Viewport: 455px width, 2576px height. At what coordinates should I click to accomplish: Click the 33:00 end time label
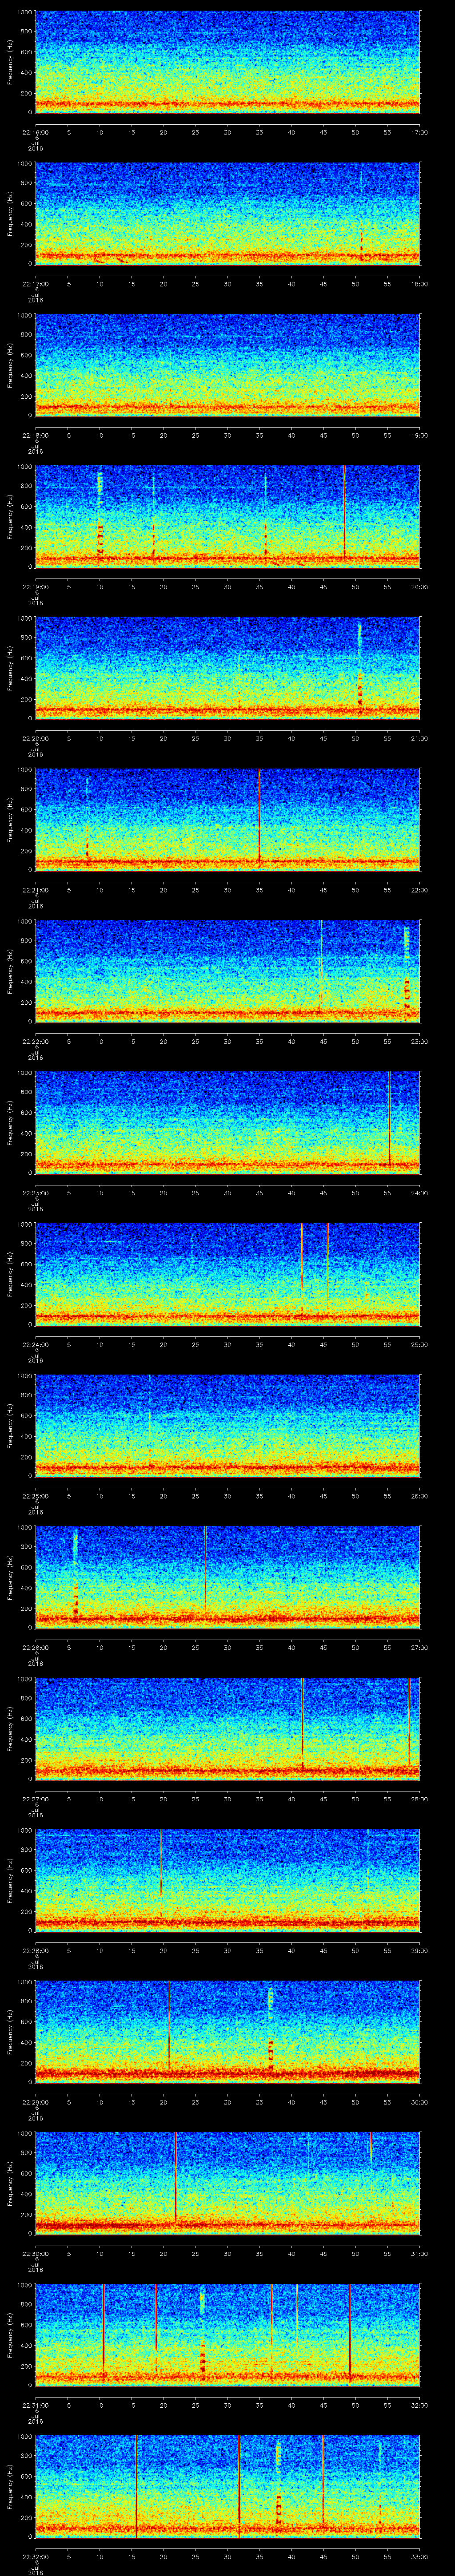point(419,2556)
